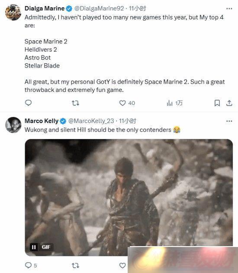Image resolution: width=238 pixels, height=273 pixels.
Task: View analytics icon on Dialga Marine's tweet
Action: tap(170, 103)
